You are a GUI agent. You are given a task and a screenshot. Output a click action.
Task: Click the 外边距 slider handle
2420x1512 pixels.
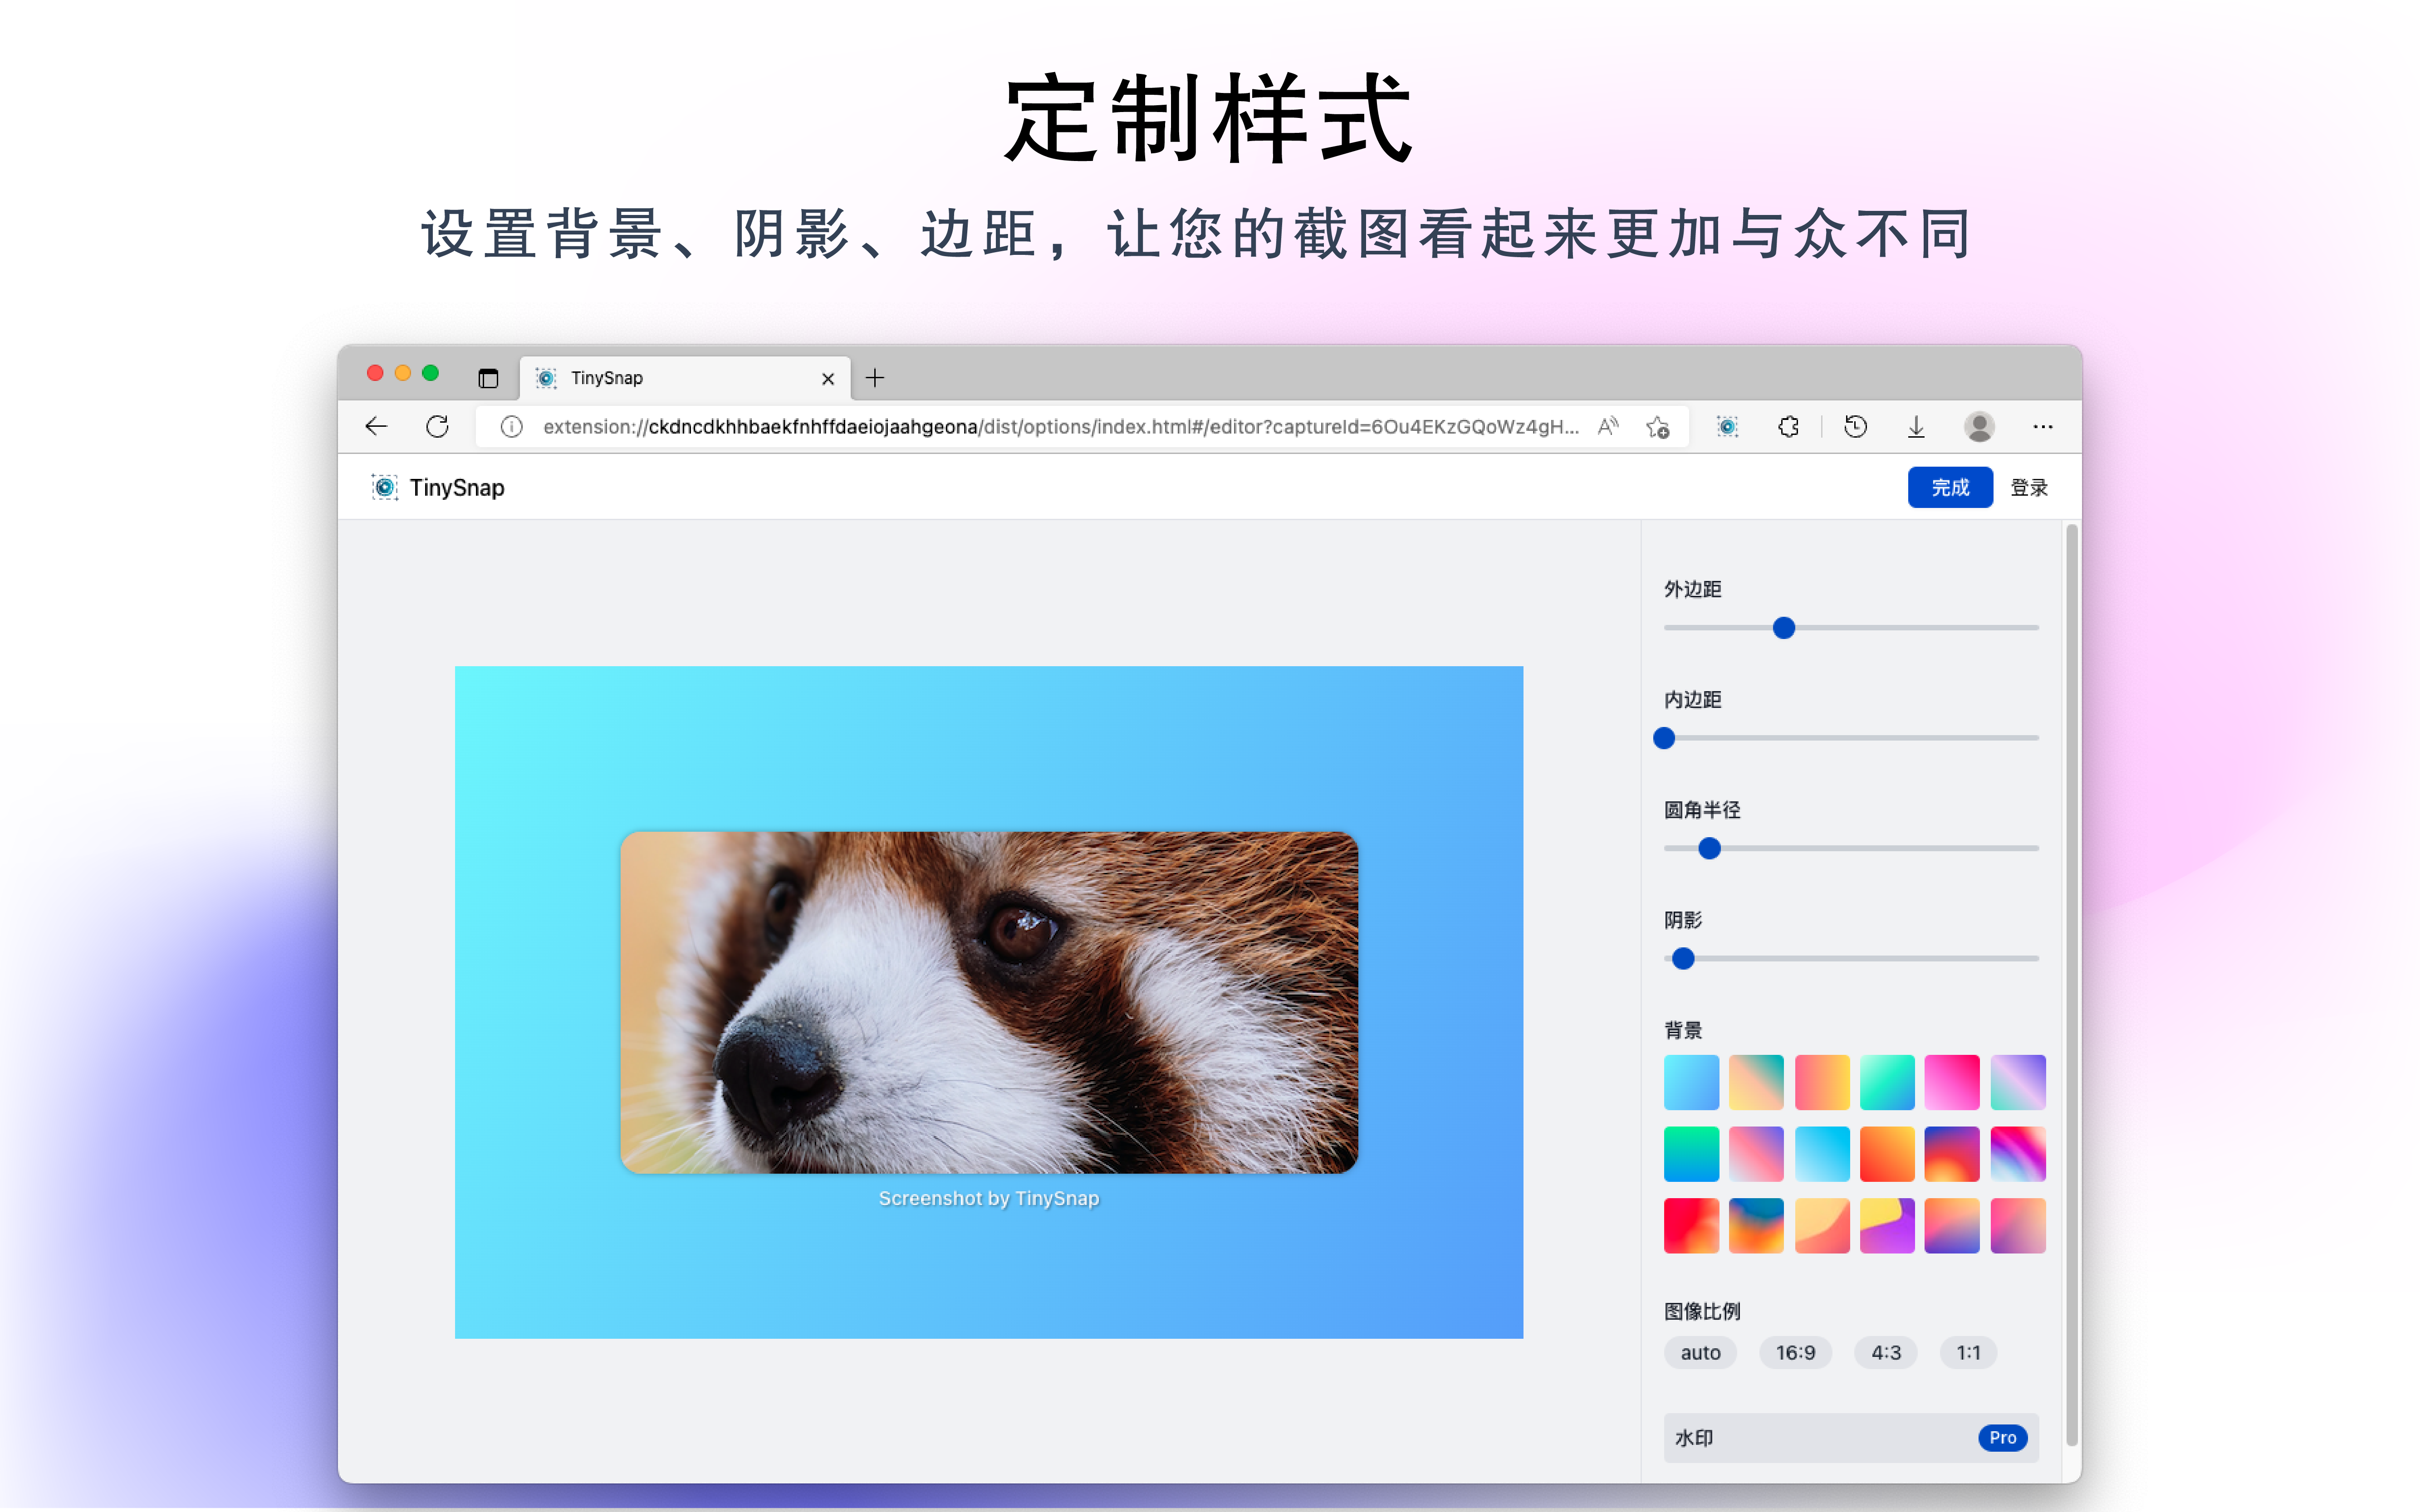(x=1784, y=628)
